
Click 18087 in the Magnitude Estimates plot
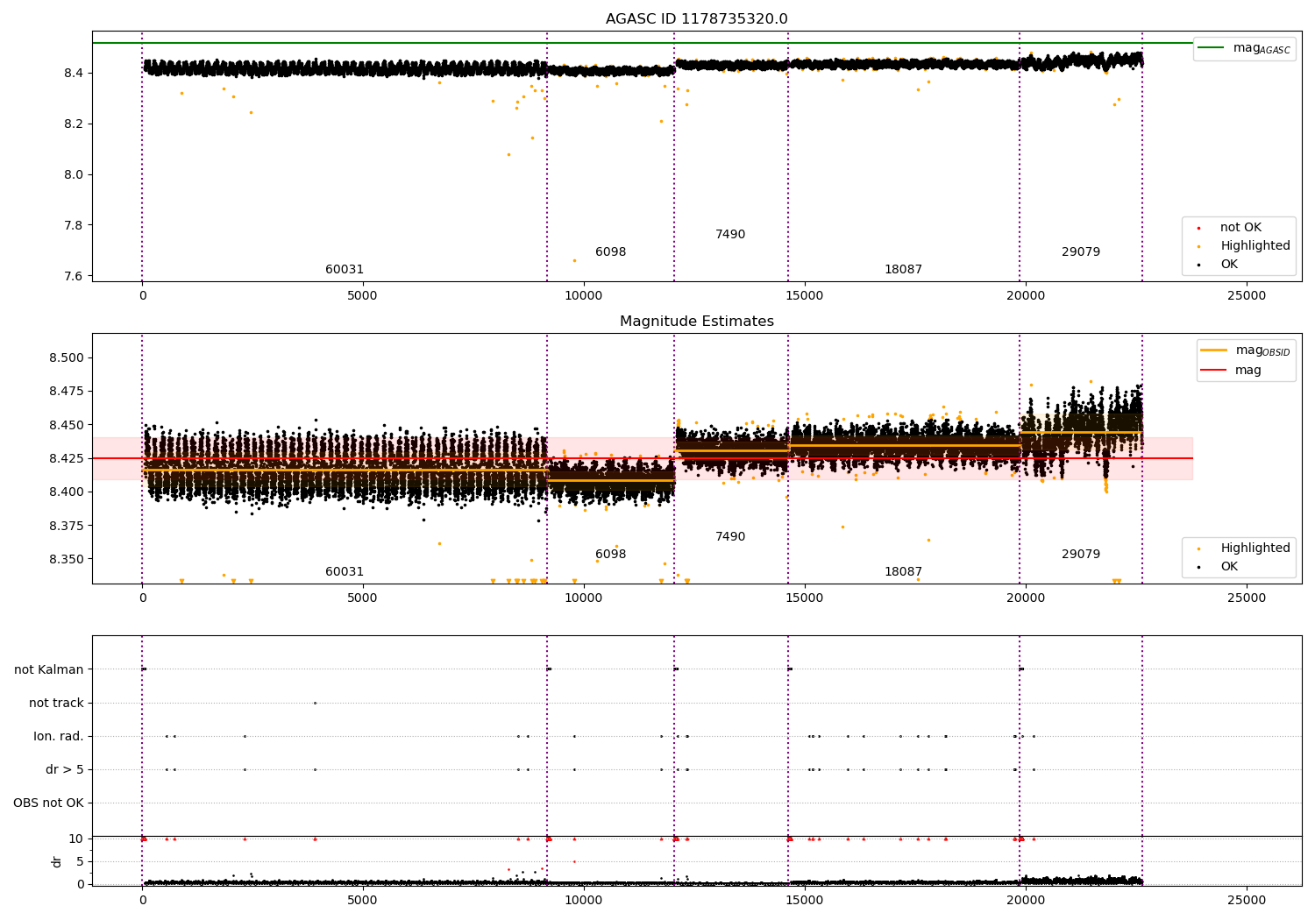pyautogui.click(x=903, y=572)
